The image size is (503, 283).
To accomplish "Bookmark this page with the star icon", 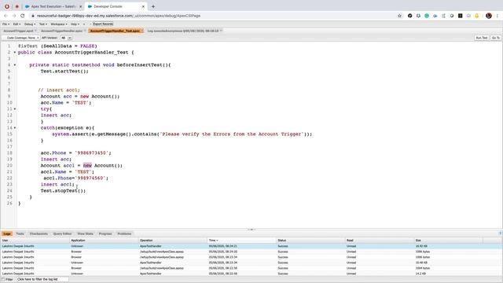I will pos(399,16).
